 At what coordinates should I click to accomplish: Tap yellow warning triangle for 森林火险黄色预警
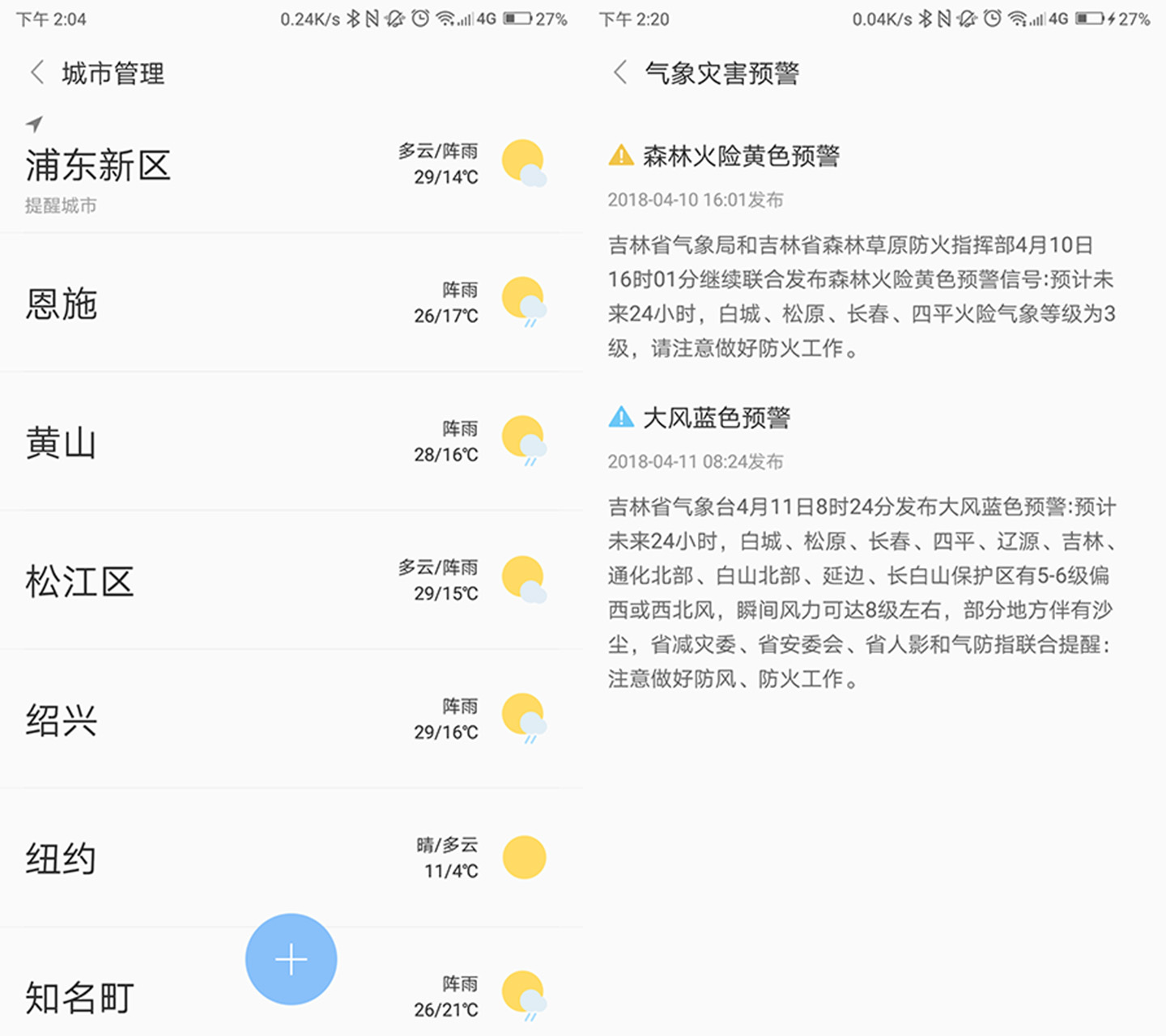tap(621, 155)
